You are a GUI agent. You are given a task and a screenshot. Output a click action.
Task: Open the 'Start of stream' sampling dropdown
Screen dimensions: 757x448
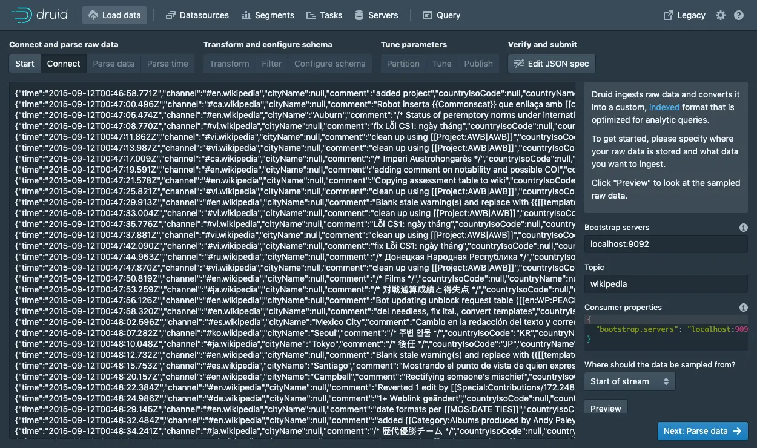click(630, 381)
